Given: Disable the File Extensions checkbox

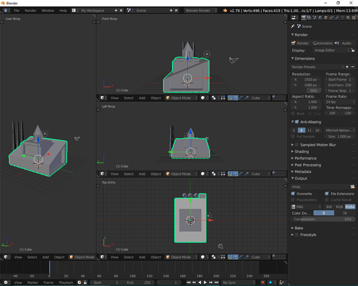Looking at the screenshot, I should (326, 193).
